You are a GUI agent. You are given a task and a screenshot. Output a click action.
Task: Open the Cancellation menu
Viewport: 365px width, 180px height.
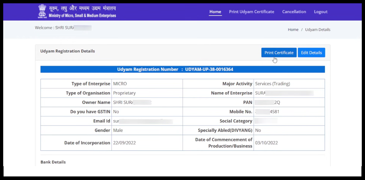(294, 12)
